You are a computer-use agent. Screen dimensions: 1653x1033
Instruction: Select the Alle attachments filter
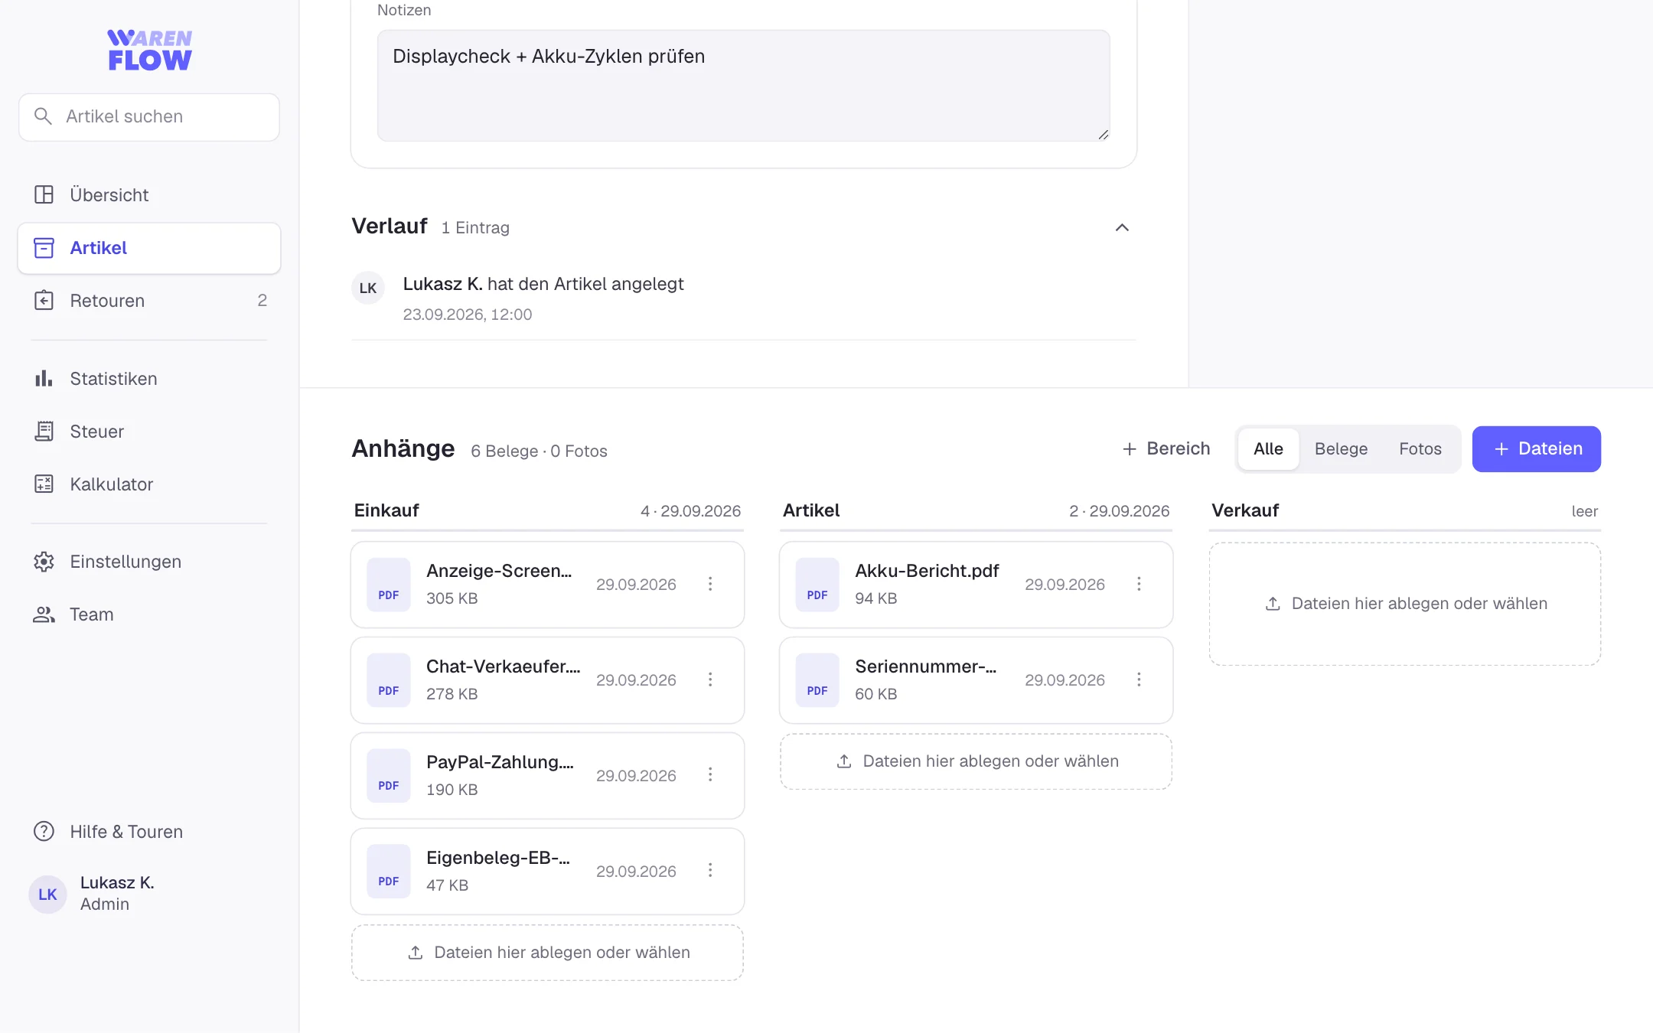tap(1268, 449)
